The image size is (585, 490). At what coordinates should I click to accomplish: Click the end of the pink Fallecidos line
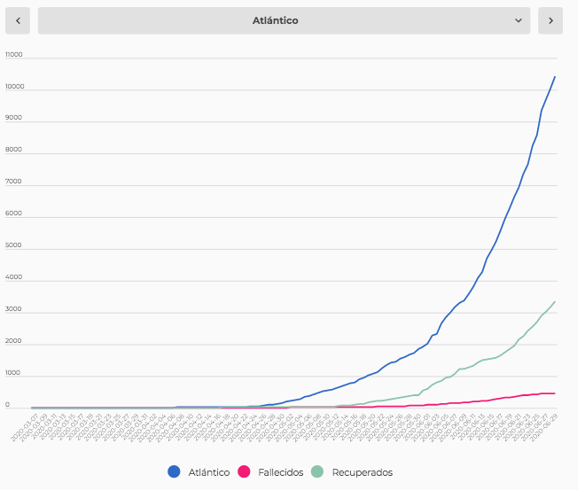(x=555, y=393)
